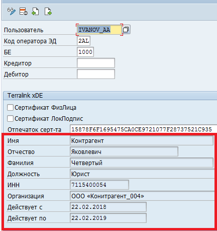The height and width of the screenshot is (231, 217).
Task: Click the display/change glasses-pencil icon
Action: point(12,12)
